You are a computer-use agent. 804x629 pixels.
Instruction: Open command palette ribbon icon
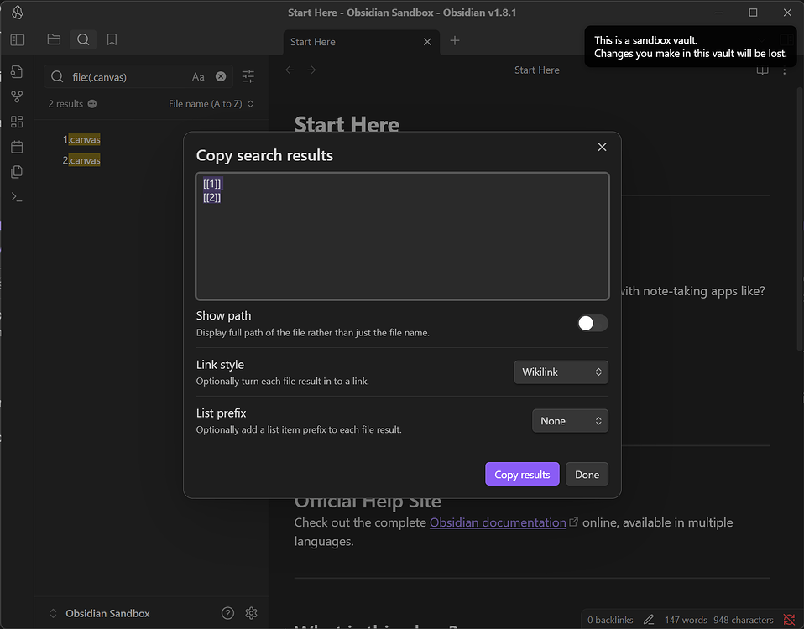tap(17, 197)
